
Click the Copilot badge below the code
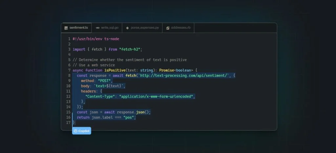[82, 131]
